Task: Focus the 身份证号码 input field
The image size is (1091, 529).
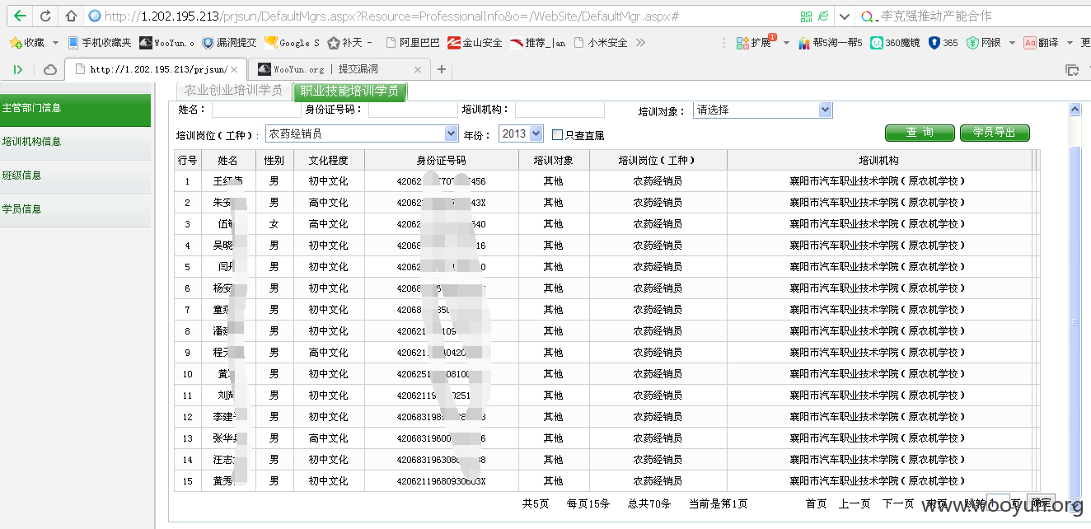Action: click(412, 110)
